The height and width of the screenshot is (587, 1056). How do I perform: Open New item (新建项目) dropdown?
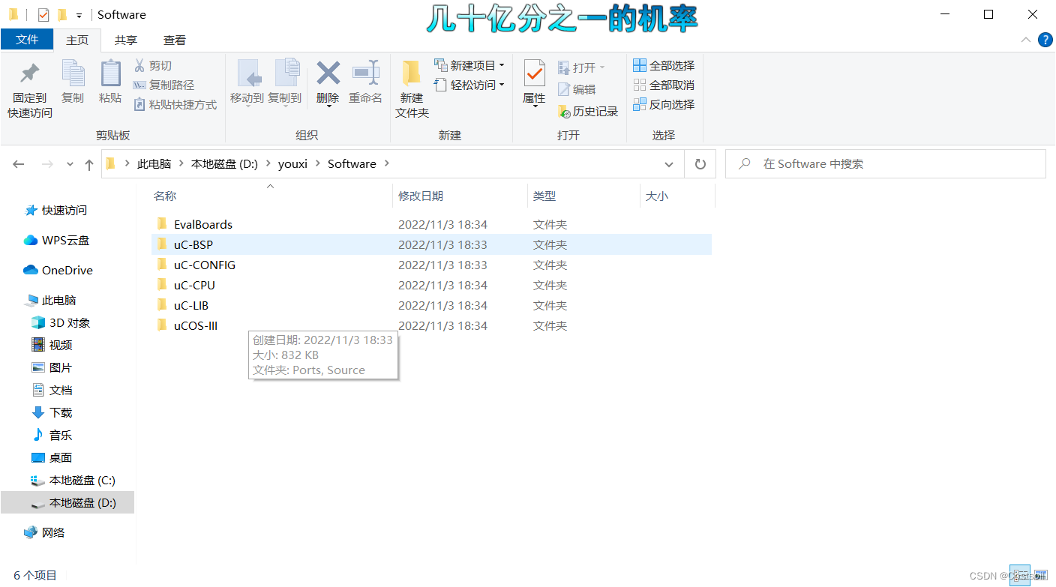469,66
